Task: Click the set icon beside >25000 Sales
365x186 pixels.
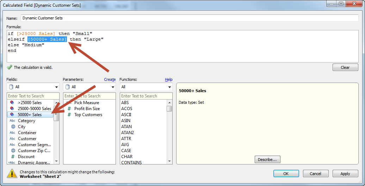Action: tap(13, 103)
